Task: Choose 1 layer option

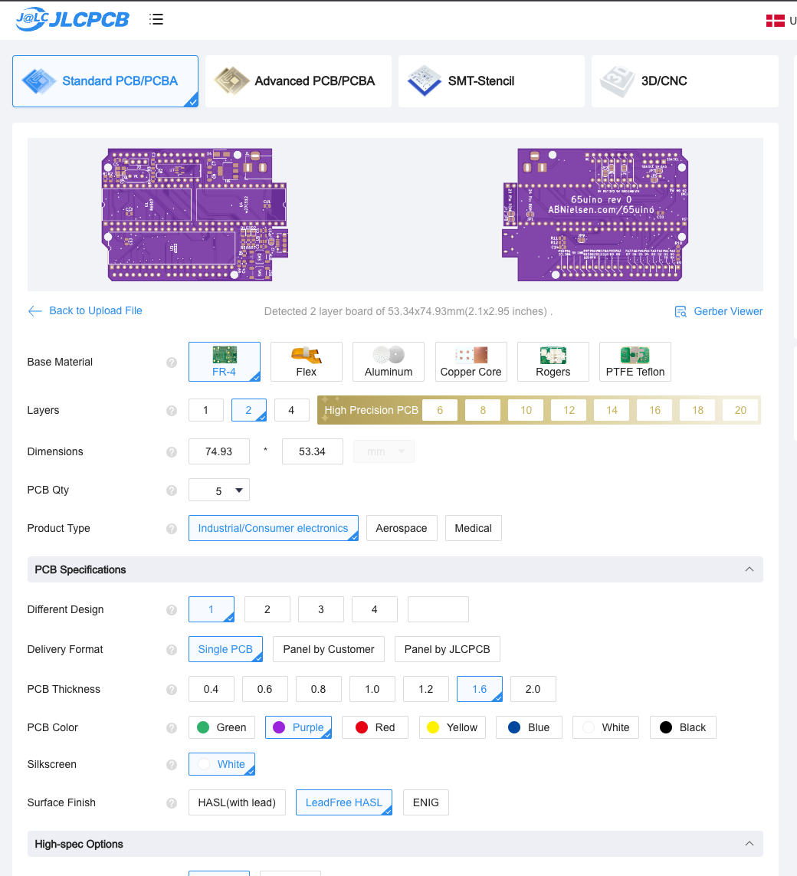Action: pos(206,410)
